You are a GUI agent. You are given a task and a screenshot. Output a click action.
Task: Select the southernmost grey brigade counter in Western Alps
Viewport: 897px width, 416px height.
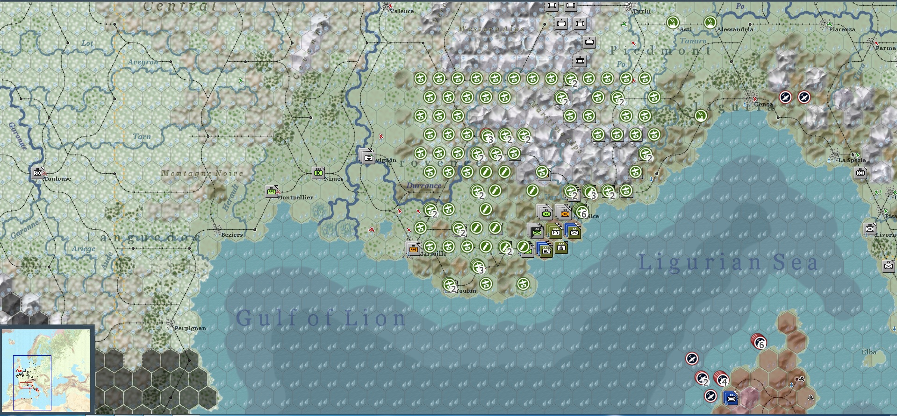tap(580, 60)
